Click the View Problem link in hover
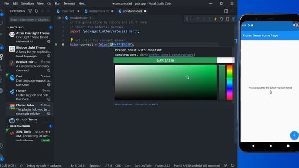The height and width of the screenshot is (168, 299). click(x=123, y=105)
